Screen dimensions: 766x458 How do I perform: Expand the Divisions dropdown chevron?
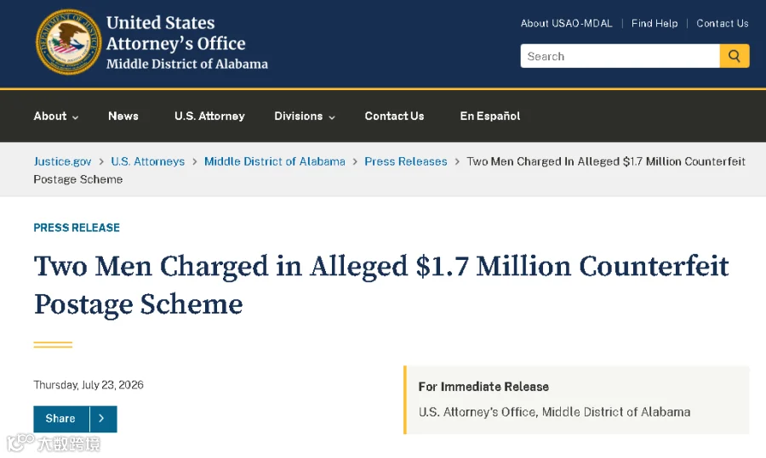[x=332, y=117]
